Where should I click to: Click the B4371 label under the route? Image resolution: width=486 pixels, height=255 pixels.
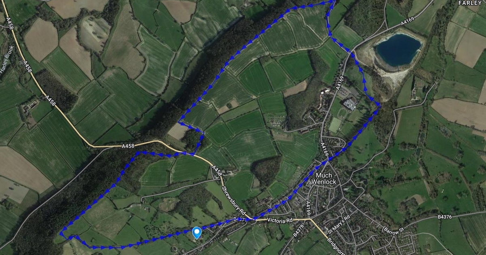pyautogui.click(x=240, y=219)
